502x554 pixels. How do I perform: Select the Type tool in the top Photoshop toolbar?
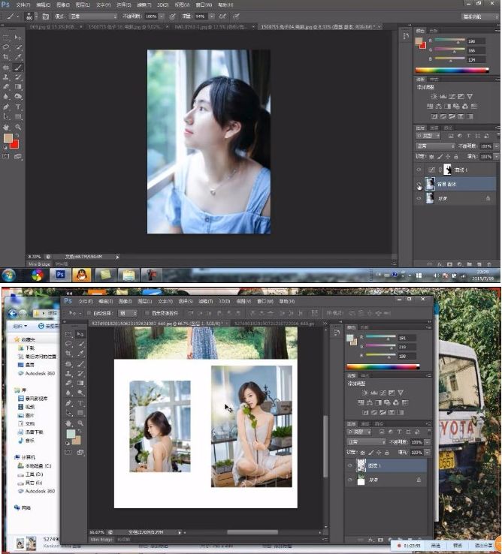(x=18, y=107)
